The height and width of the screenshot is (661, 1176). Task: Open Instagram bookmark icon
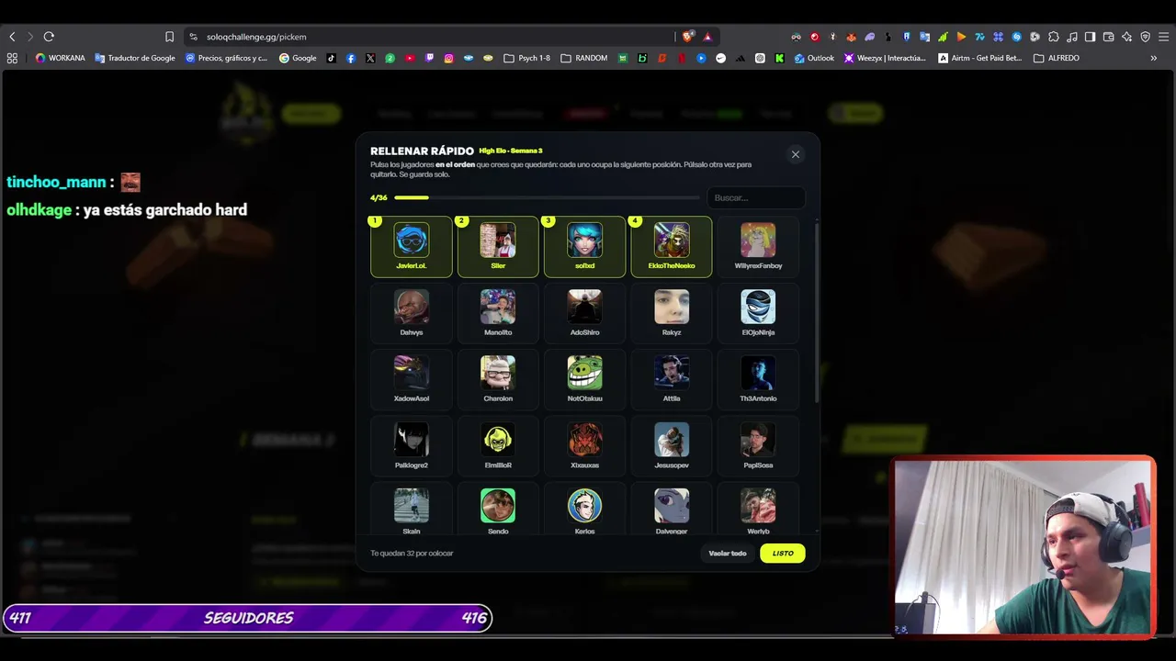pos(448,58)
